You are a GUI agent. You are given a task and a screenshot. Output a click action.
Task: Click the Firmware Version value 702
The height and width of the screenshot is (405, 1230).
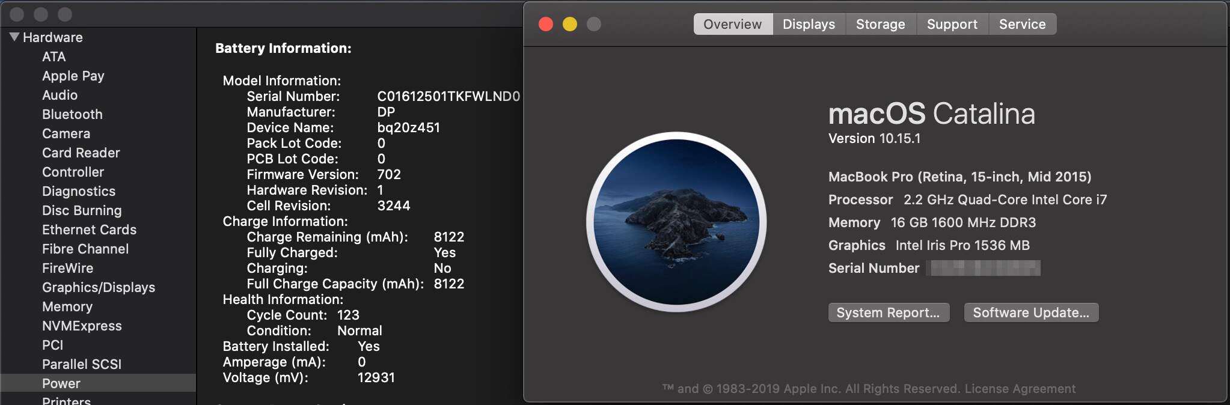click(389, 174)
